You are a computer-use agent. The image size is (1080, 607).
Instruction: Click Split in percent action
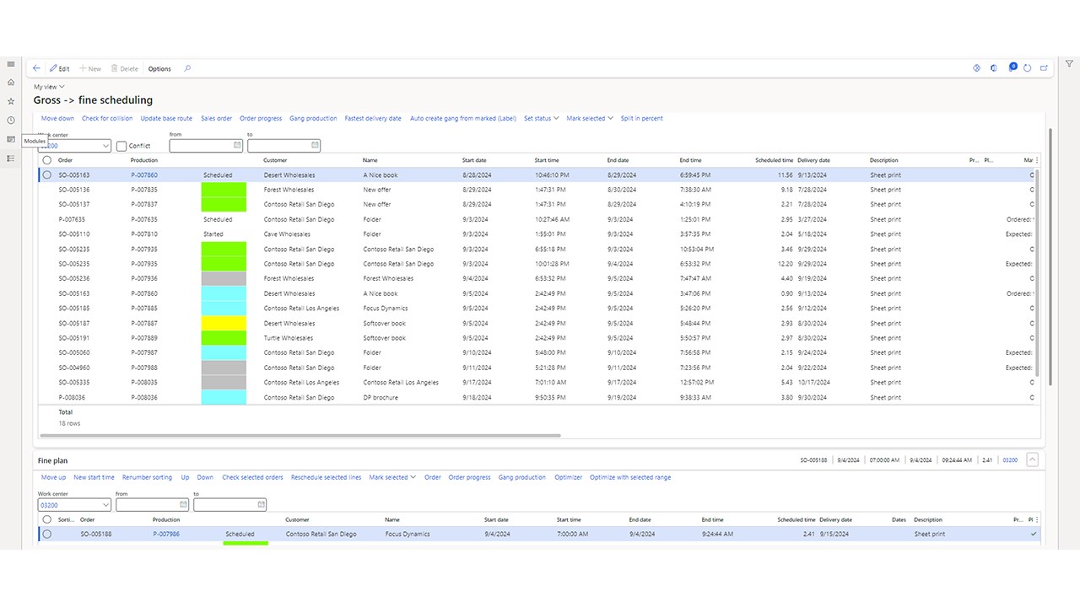[642, 118]
